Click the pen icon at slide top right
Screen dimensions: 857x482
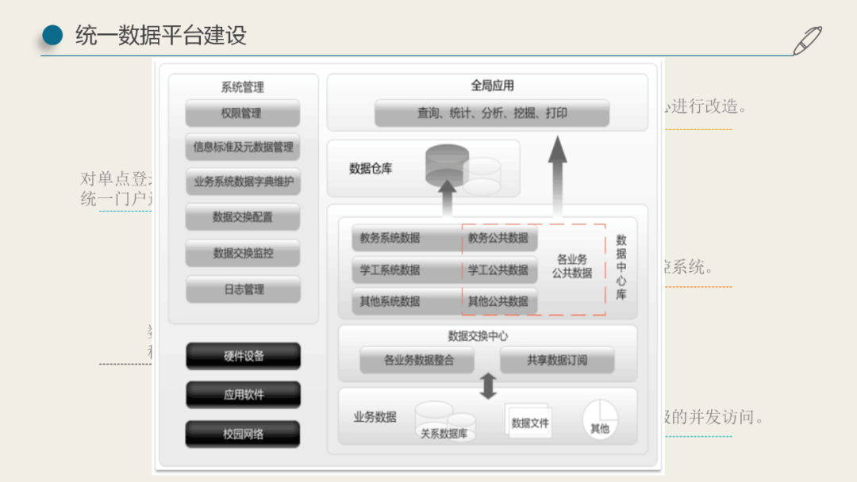pos(807,40)
